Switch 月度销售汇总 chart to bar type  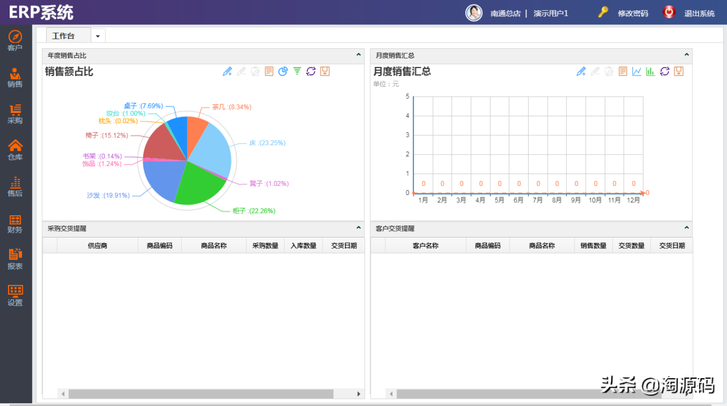pyautogui.click(x=651, y=71)
